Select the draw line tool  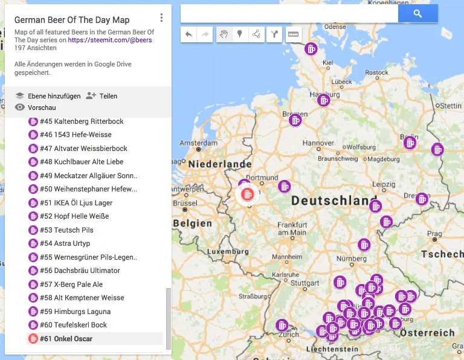(256, 34)
